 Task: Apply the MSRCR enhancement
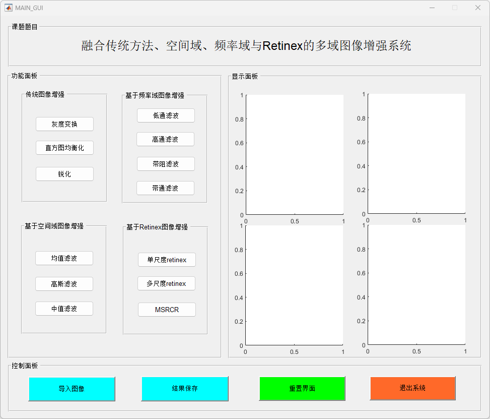click(167, 310)
